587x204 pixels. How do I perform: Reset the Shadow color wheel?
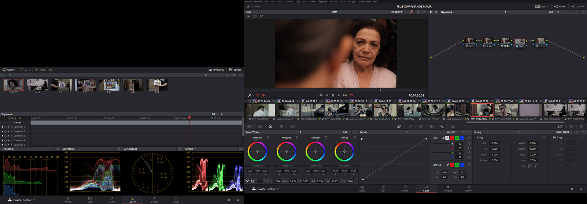[x=268, y=138]
